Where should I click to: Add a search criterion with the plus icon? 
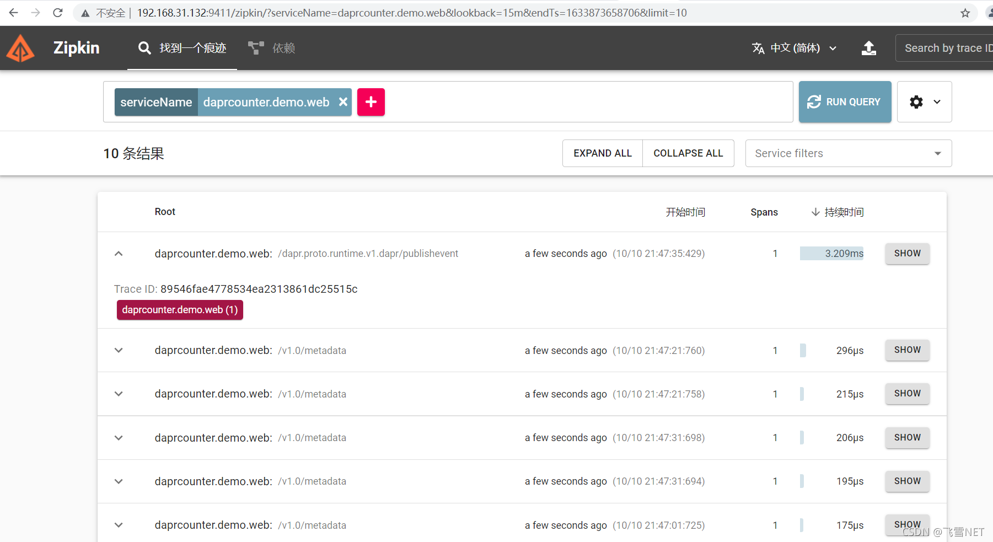point(371,102)
